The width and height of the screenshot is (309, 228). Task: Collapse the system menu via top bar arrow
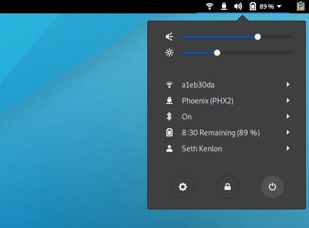[279, 6]
